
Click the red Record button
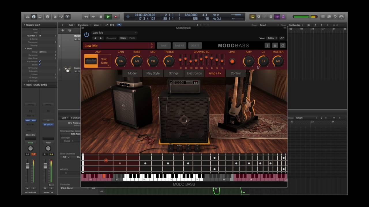[116, 17]
